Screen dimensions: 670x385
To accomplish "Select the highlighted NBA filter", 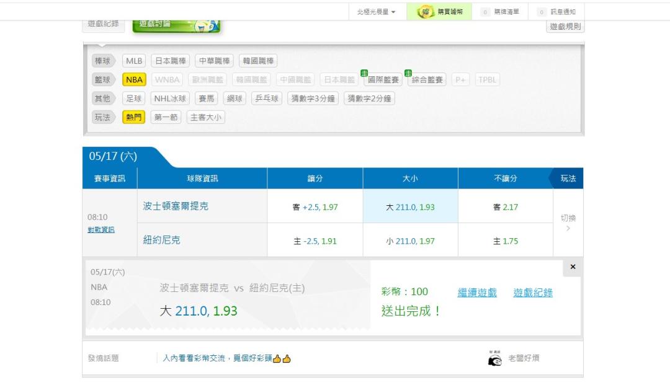I will [x=134, y=80].
